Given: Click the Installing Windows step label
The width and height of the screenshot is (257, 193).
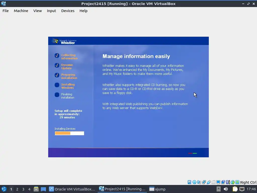Looking at the screenshot, I should click(x=68, y=86).
